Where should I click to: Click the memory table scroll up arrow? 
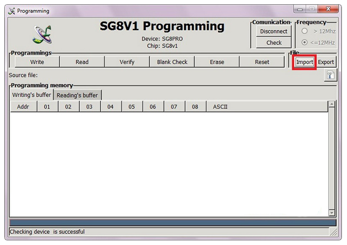332,104
